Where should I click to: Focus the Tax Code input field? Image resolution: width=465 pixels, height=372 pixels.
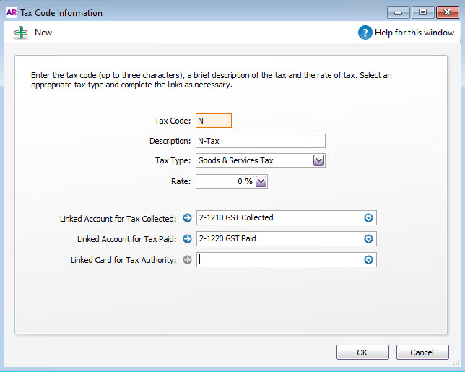tap(214, 121)
